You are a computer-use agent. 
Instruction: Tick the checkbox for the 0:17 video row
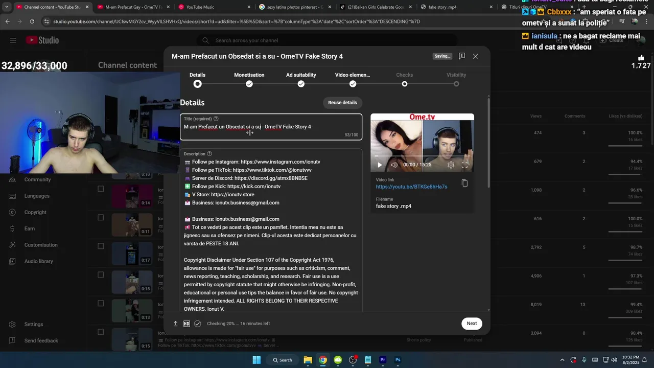tap(101, 246)
